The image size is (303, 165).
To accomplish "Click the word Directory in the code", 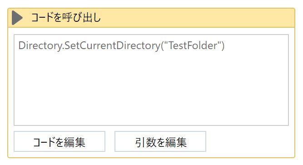I will [x=40, y=46].
